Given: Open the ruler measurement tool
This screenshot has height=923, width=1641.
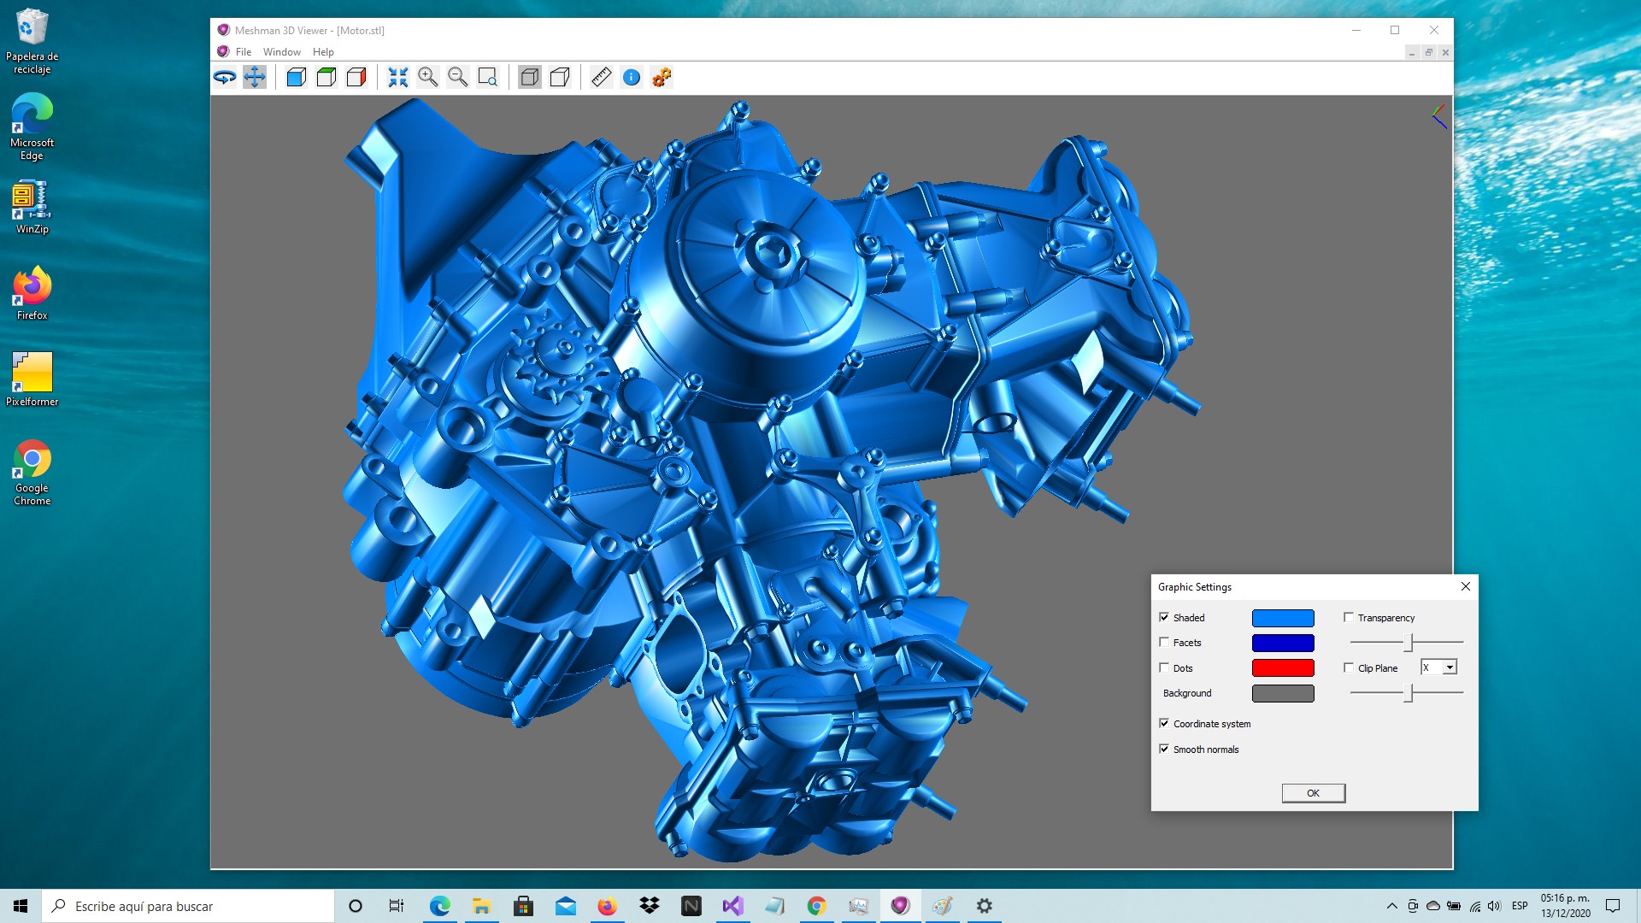Looking at the screenshot, I should coord(602,78).
